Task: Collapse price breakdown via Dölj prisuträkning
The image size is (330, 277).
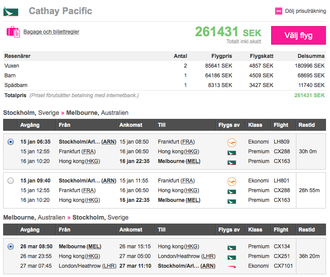Action: 305,11
